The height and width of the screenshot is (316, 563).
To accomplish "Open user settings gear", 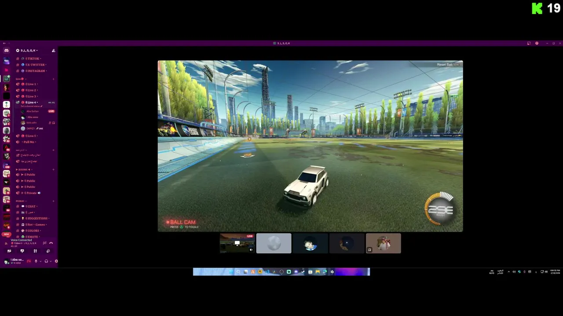I will [x=56, y=261].
